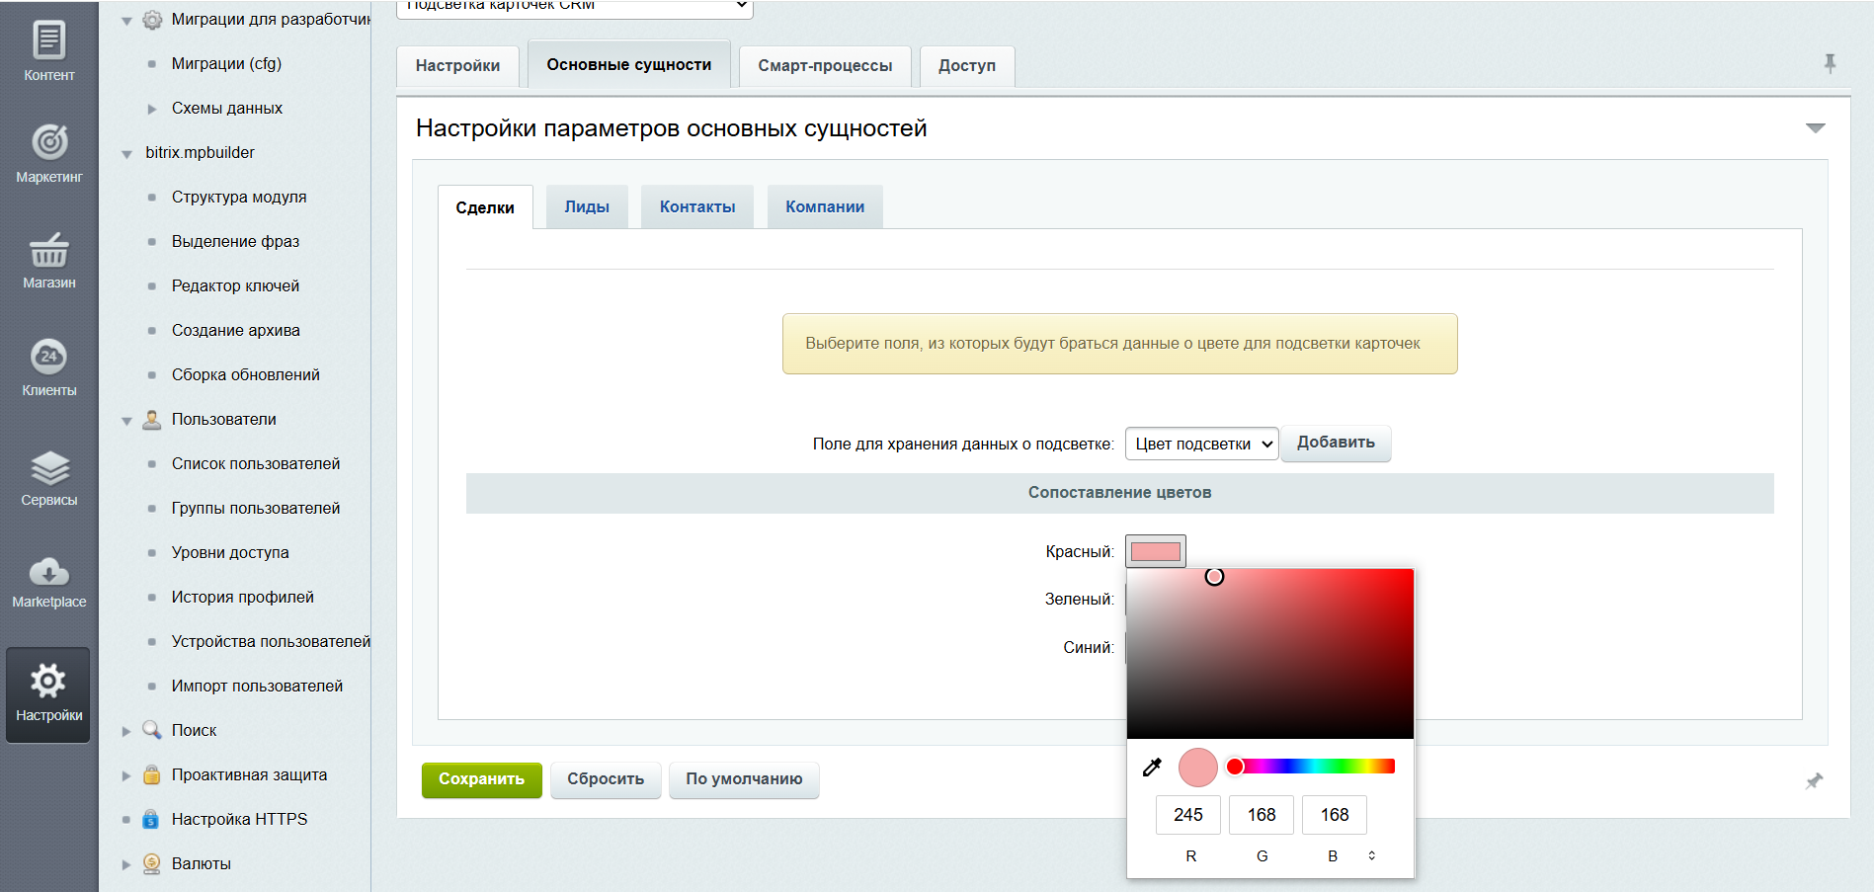This screenshot has width=1874, height=892.
Task: Click the Красный color swatch
Action: (1155, 551)
